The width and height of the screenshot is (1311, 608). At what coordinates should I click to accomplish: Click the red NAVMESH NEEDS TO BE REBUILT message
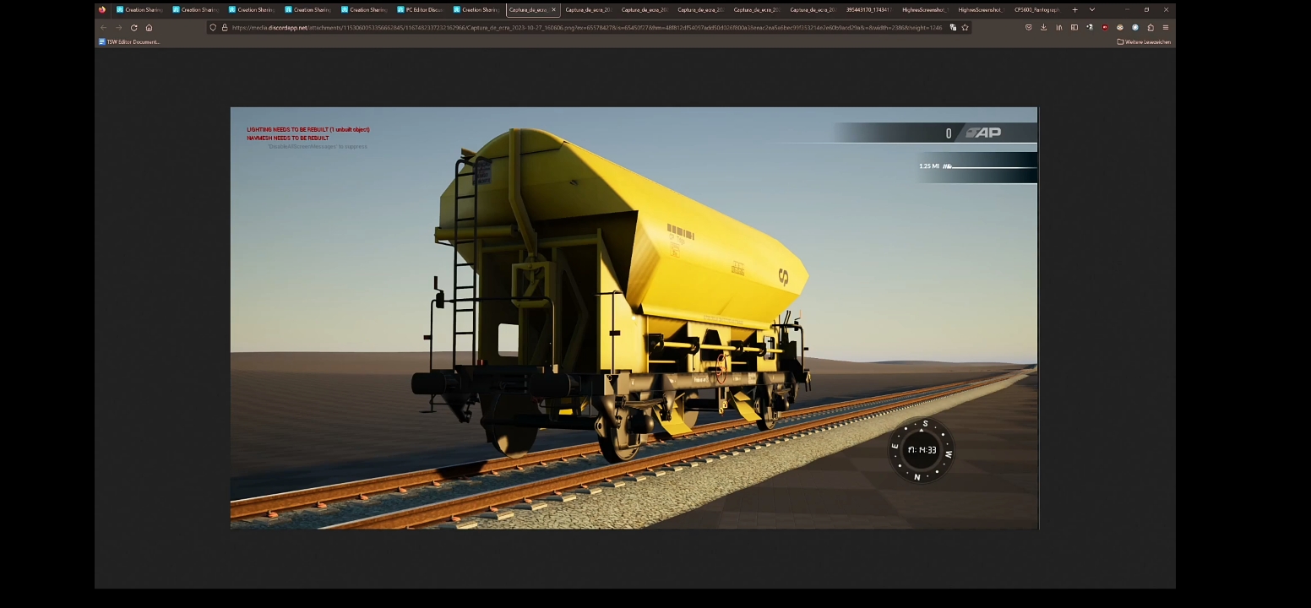[x=288, y=138]
